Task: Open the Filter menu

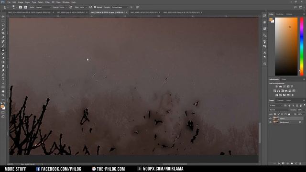Action: [x=47, y=2]
